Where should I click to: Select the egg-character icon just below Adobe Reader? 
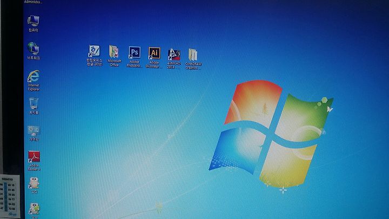(34, 185)
